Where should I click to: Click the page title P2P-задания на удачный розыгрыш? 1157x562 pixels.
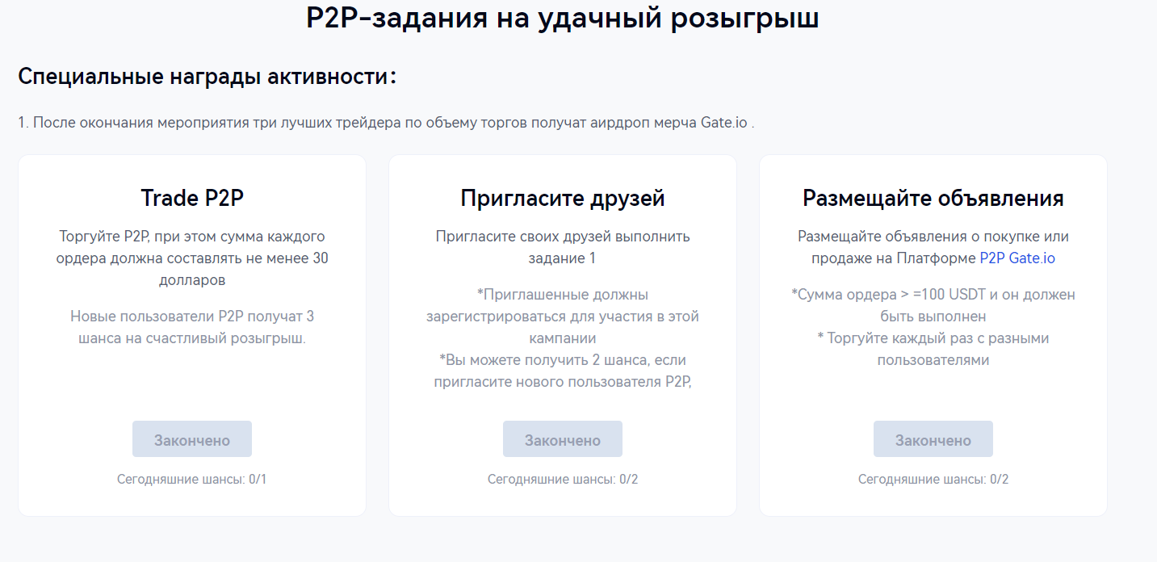pyautogui.click(x=562, y=18)
